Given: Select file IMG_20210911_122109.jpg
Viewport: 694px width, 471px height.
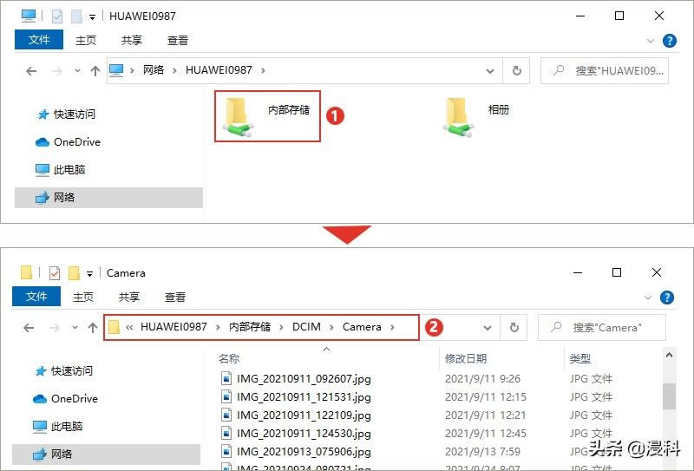Looking at the screenshot, I should [297, 415].
